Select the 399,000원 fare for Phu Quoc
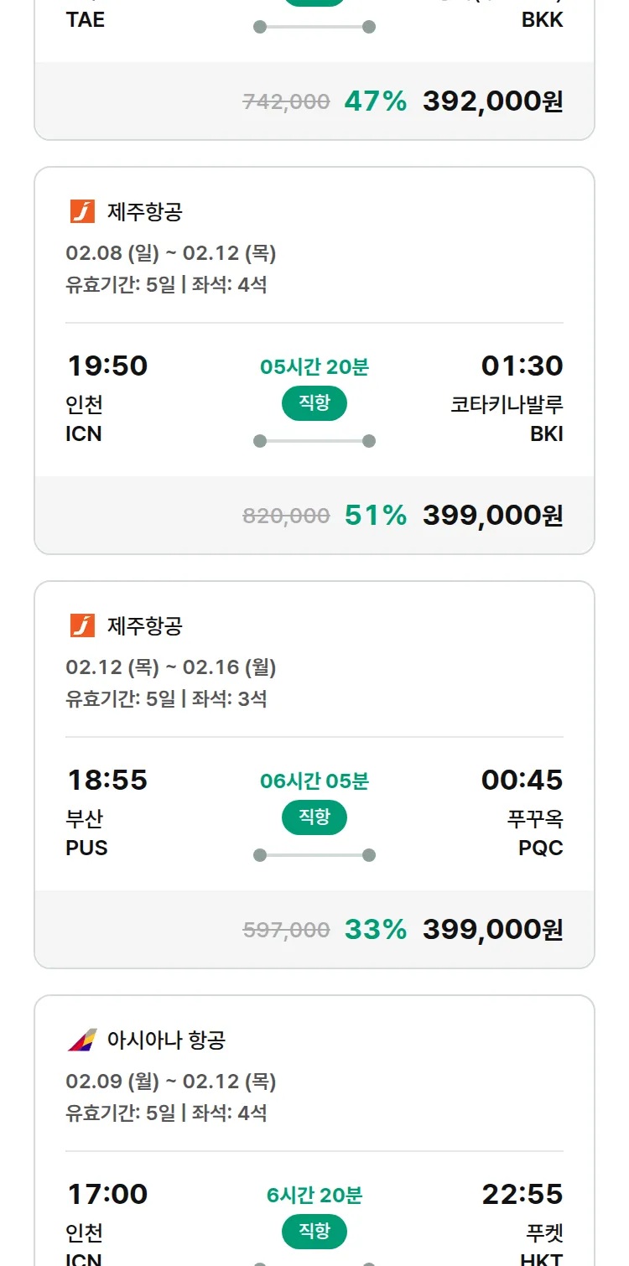Screen dimensions: 629x1266 click(492, 930)
